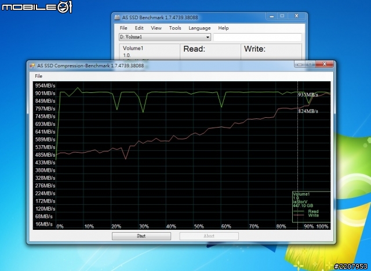Click the 50% axis label
The height and width of the screenshot is (271, 371).
[x=199, y=226]
